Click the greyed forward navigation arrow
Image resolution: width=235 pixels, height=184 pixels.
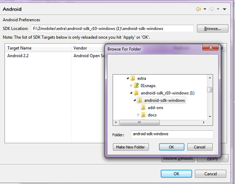211,9
